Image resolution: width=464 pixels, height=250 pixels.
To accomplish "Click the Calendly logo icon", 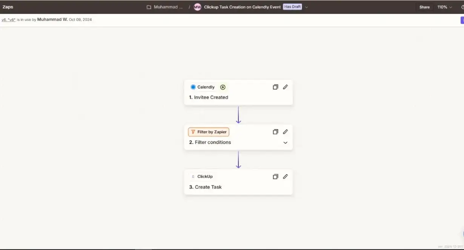I will pos(193,87).
